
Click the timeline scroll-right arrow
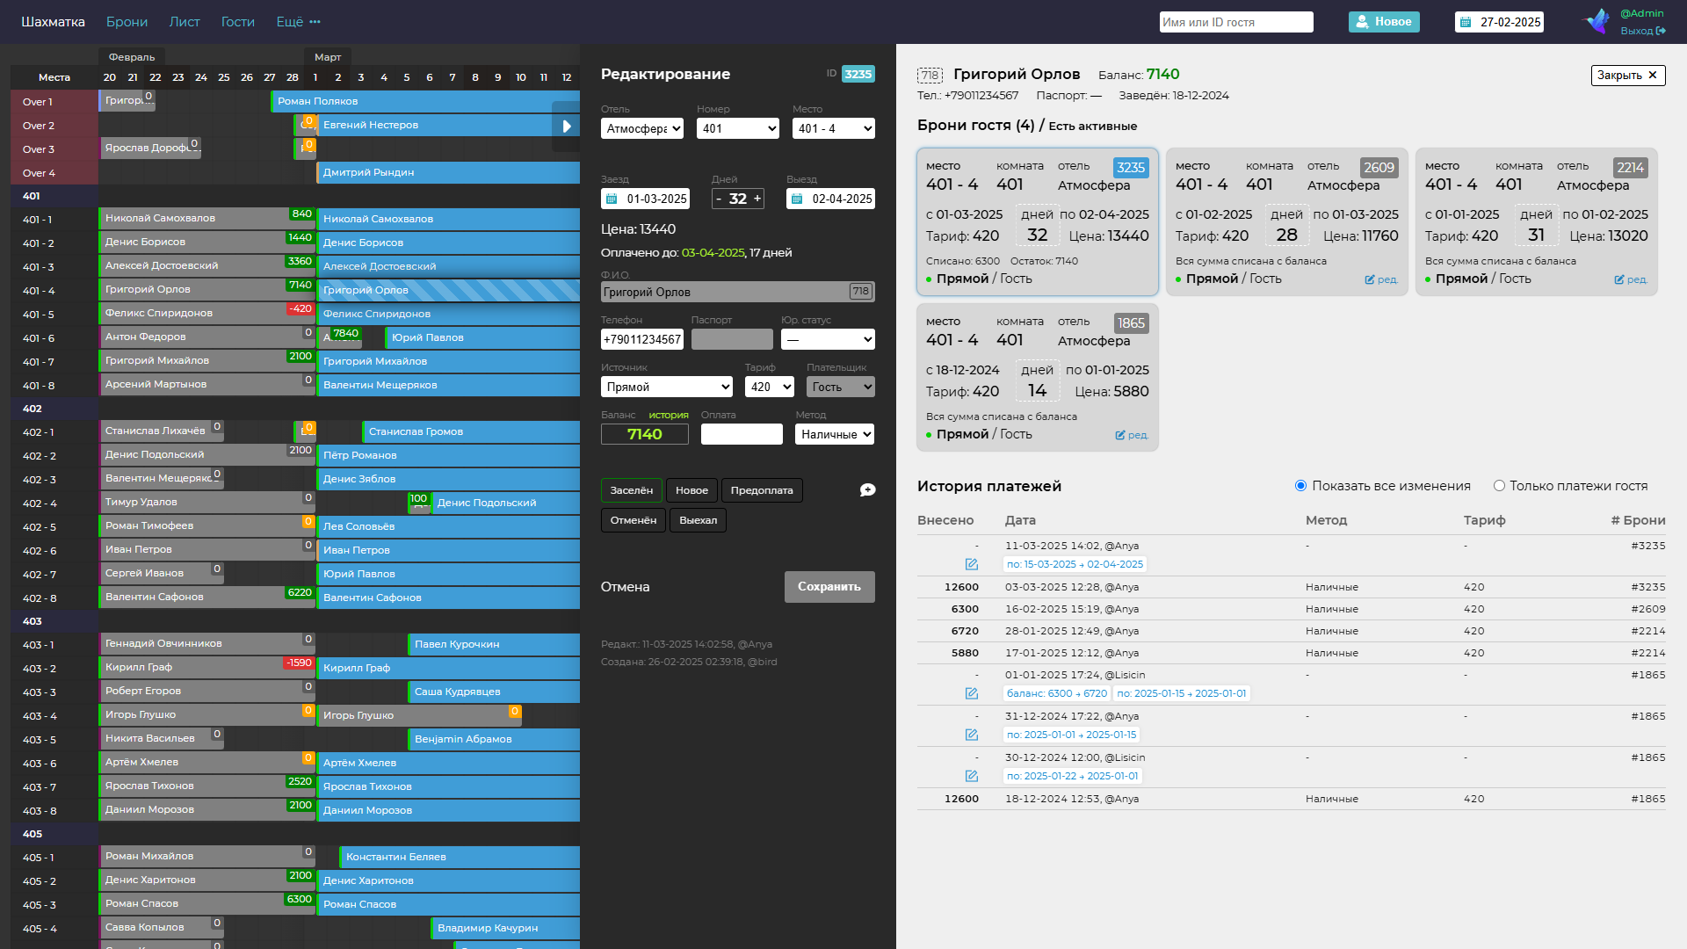pyautogui.click(x=566, y=127)
